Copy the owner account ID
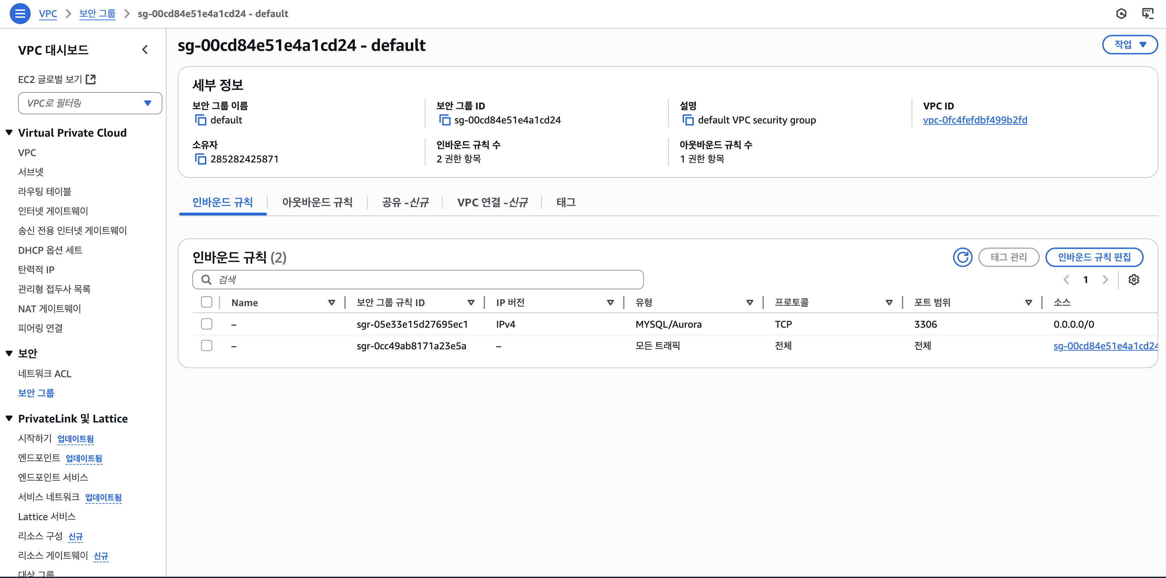Image resolution: width=1166 pixels, height=578 pixels. pyautogui.click(x=200, y=159)
